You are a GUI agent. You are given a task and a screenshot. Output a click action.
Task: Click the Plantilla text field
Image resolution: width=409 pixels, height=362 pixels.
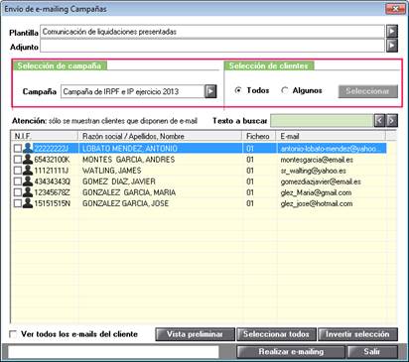pos(212,32)
